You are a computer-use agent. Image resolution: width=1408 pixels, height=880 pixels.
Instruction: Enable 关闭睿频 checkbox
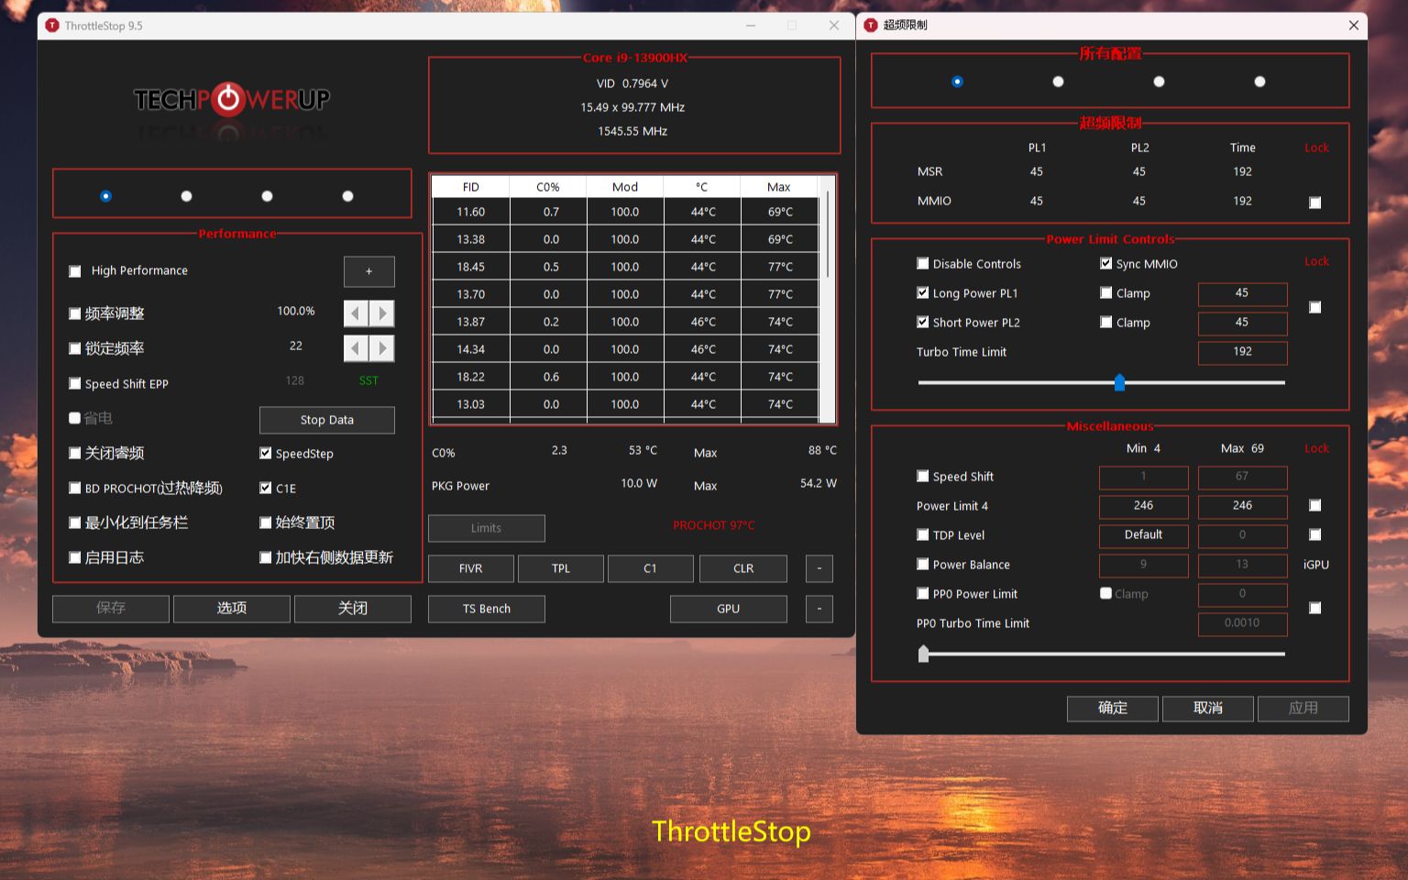click(x=75, y=453)
